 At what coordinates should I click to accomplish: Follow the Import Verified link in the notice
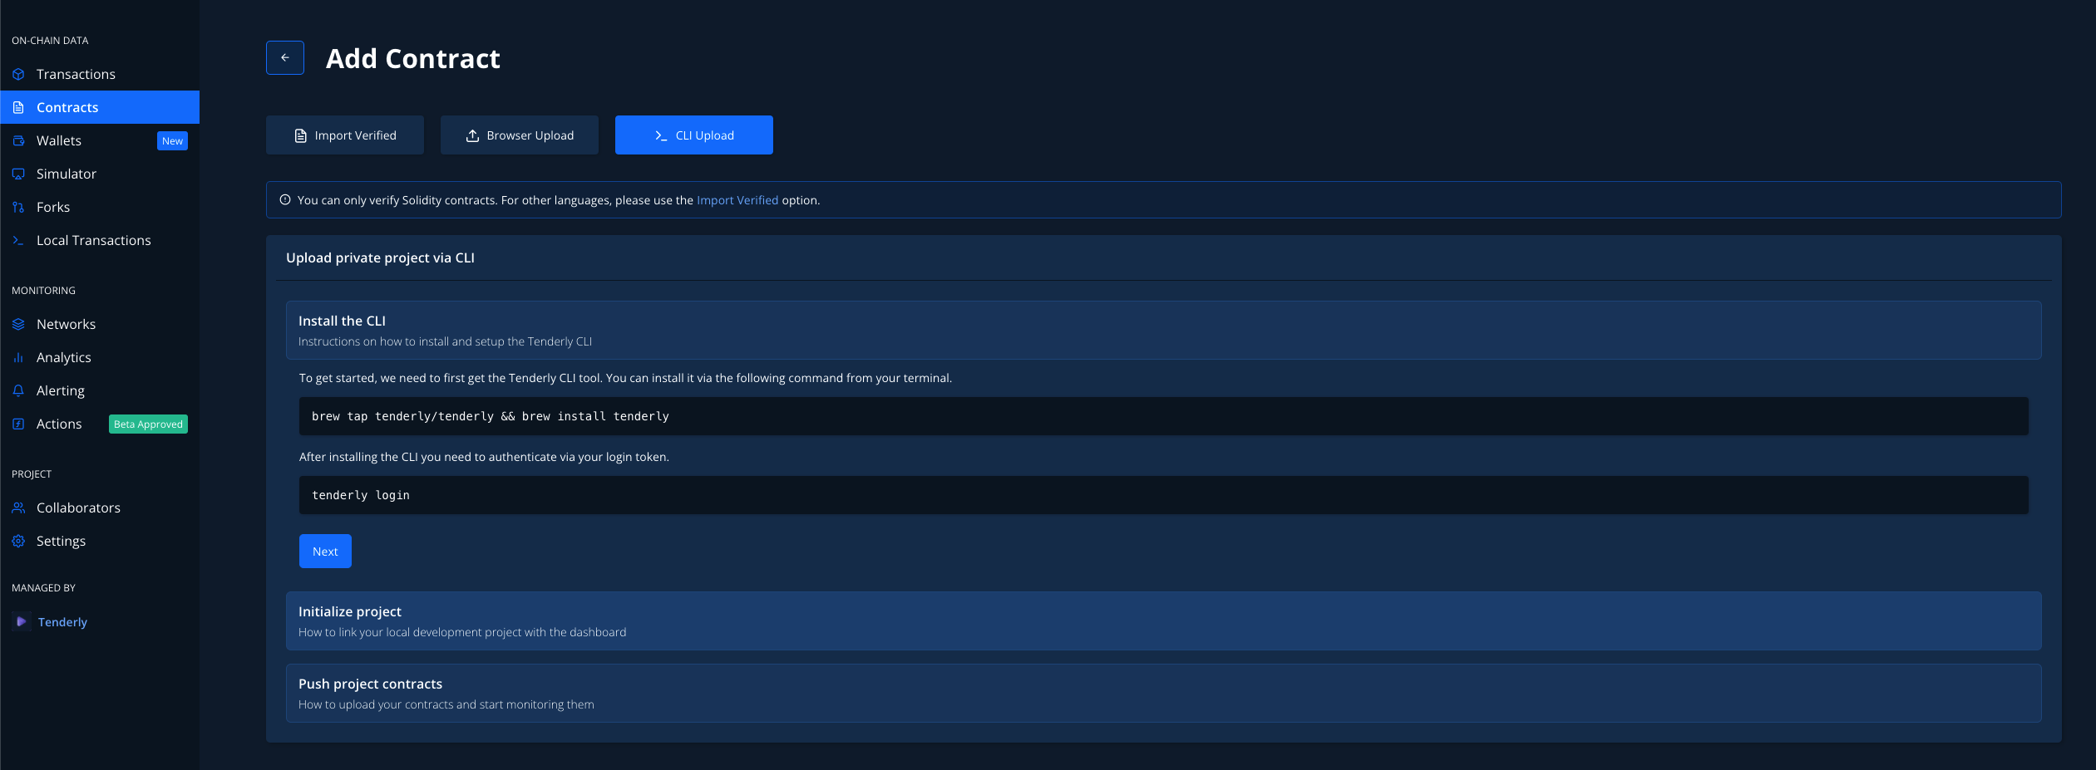[x=737, y=200]
